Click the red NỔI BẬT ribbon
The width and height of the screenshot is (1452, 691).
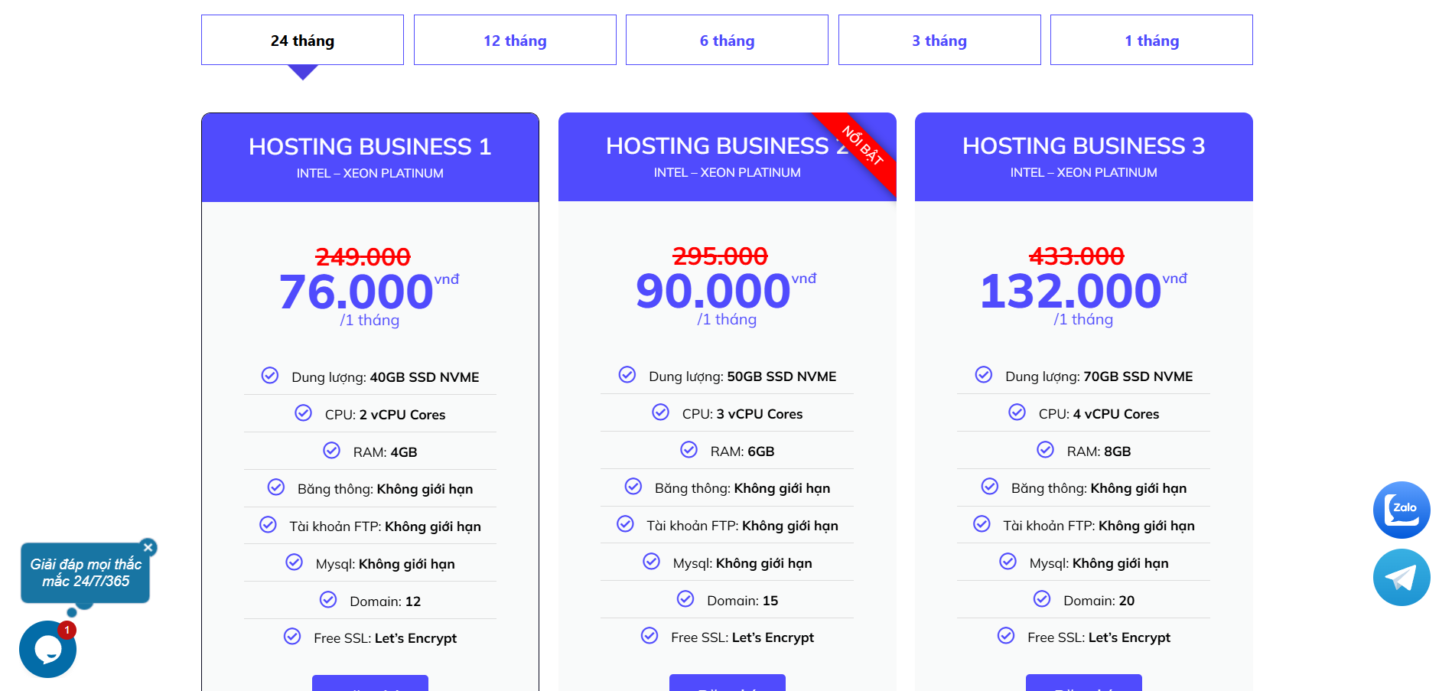862,146
